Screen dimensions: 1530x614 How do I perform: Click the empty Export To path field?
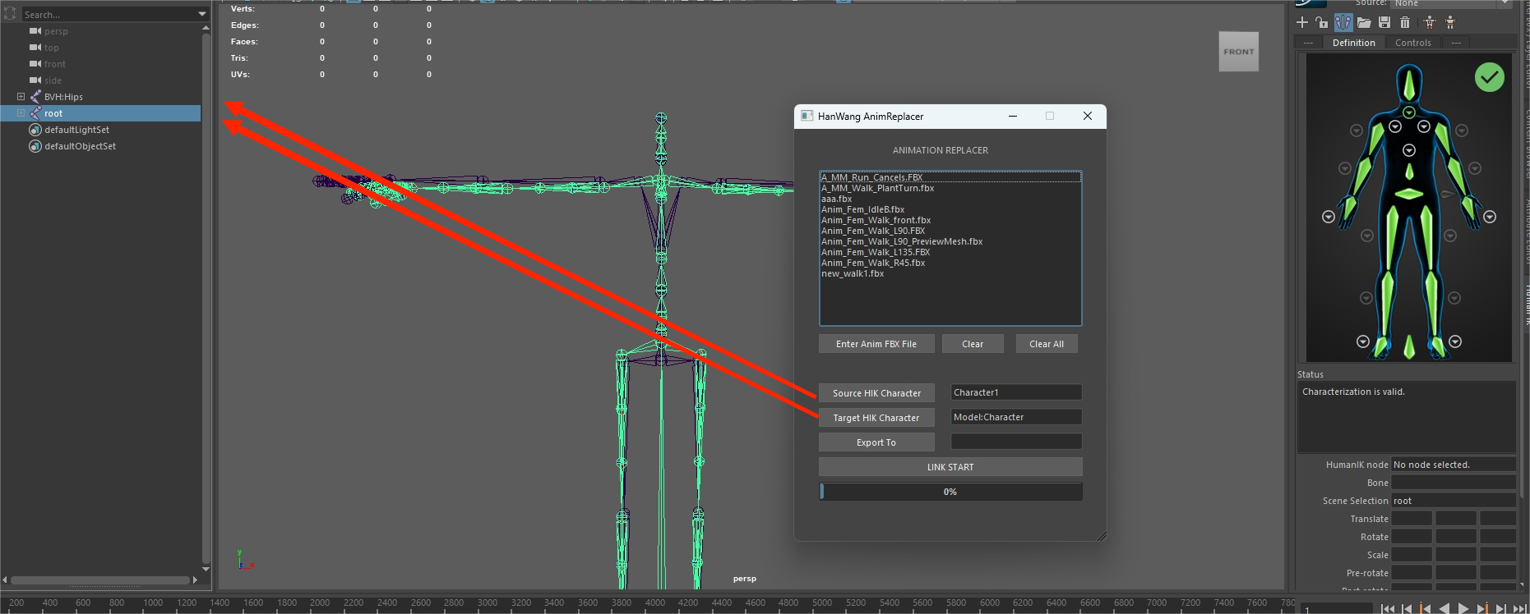[1016, 442]
